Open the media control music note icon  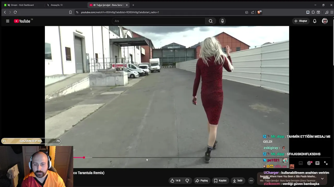tap(327, 12)
